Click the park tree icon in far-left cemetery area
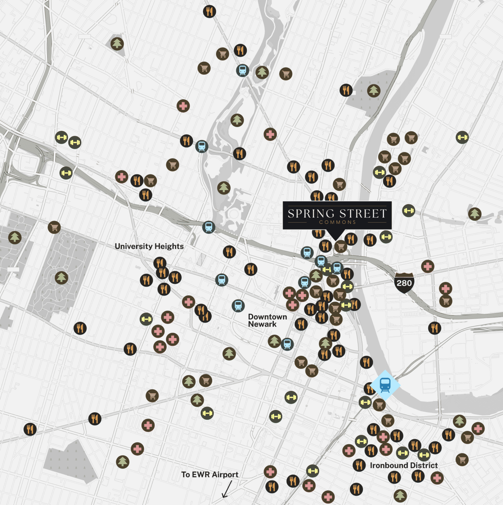503x505 pixels. tap(15, 237)
